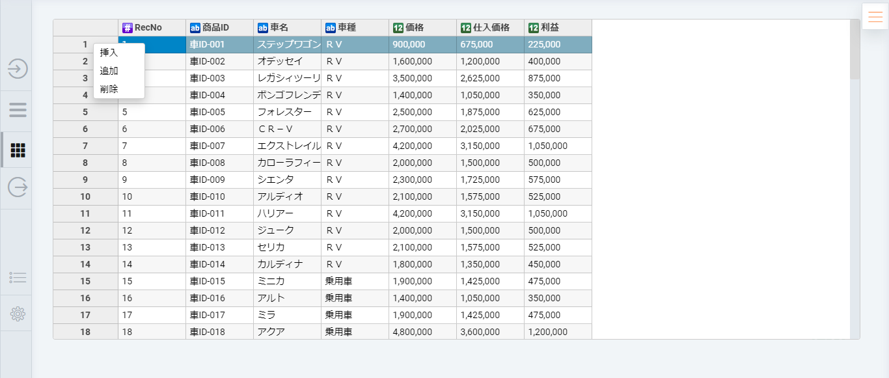
Task: Click the vertical scrollbar thumb of table
Action: click(x=855, y=49)
